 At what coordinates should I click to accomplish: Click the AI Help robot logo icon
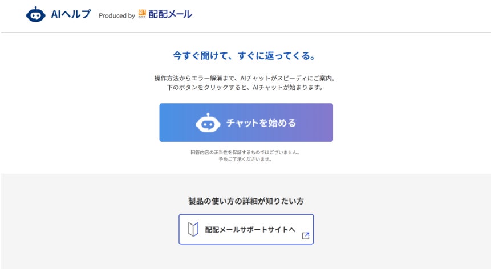(x=36, y=14)
